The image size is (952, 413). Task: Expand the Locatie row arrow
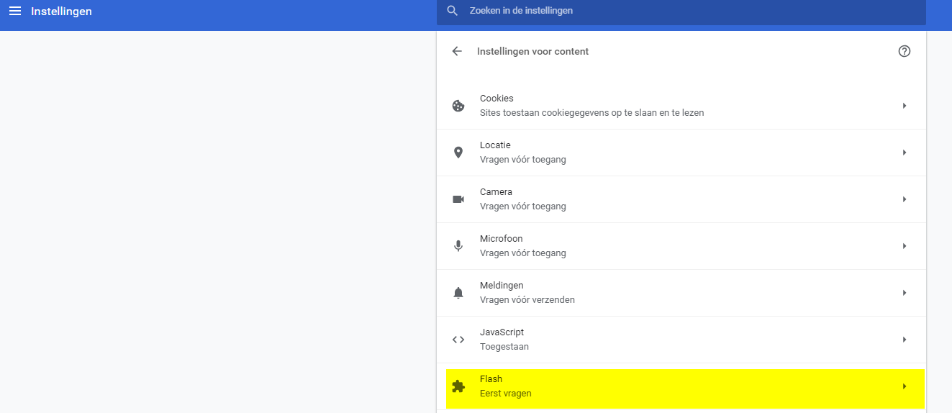coord(905,153)
